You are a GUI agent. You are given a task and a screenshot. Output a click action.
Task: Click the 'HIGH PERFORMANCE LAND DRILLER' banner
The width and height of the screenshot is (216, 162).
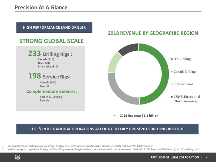pos(54,28)
